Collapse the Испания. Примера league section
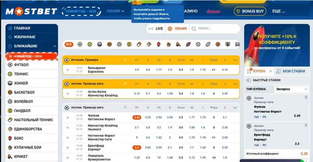Screen dimensions: 313x162 coord(235,60)
